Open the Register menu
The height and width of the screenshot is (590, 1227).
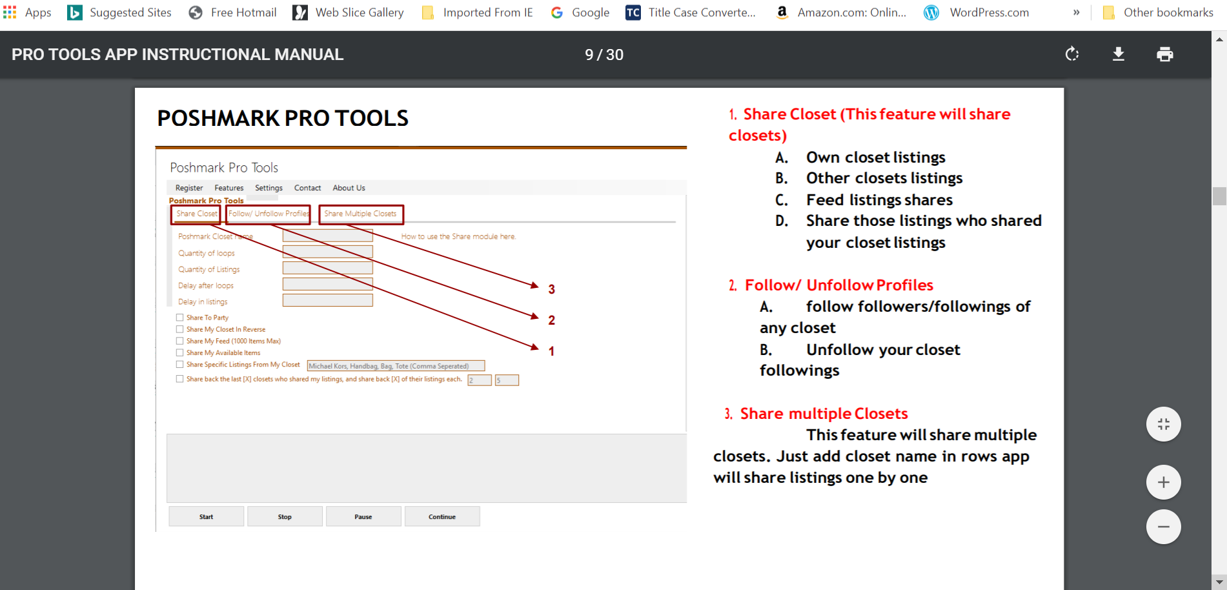pos(189,188)
